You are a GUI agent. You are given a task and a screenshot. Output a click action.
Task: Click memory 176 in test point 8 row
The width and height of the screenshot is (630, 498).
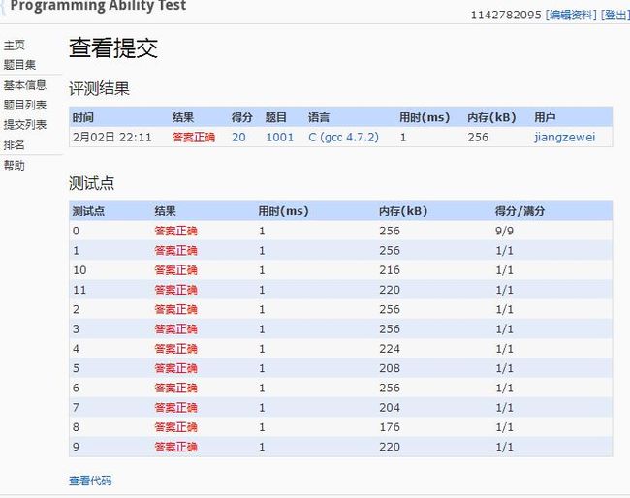pos(390,427)
